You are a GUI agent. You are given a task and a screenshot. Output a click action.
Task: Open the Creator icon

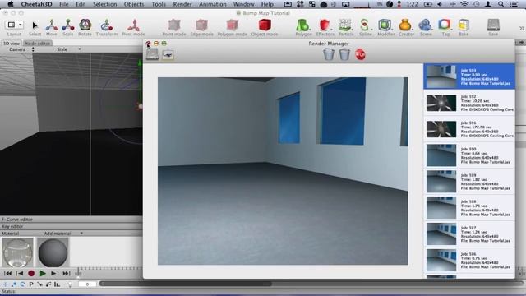405,25
